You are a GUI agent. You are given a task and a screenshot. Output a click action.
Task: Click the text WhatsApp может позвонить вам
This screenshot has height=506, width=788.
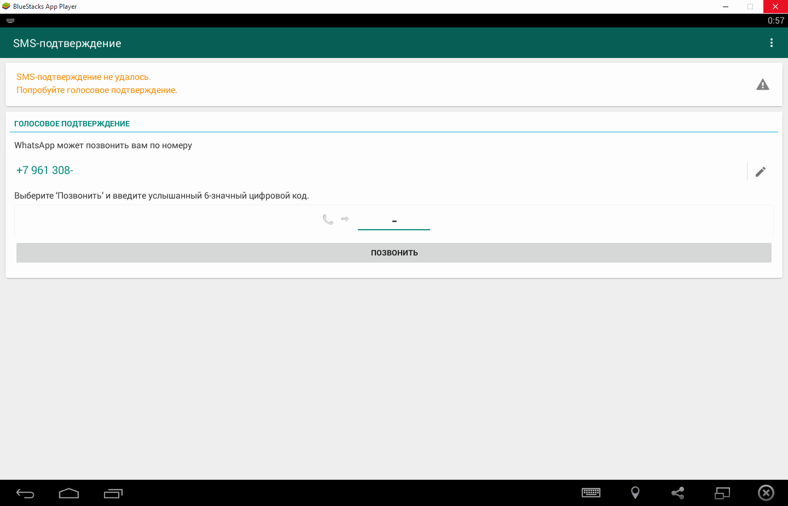pos(103,146)
